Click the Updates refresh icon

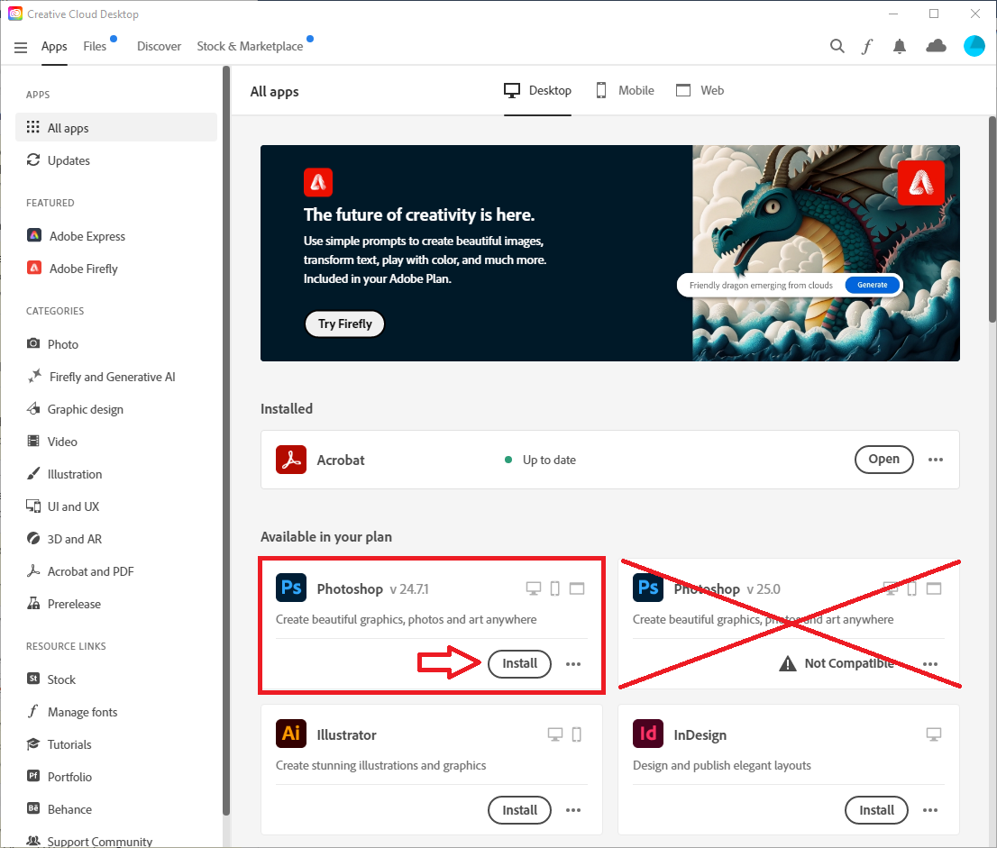(33, 160)
